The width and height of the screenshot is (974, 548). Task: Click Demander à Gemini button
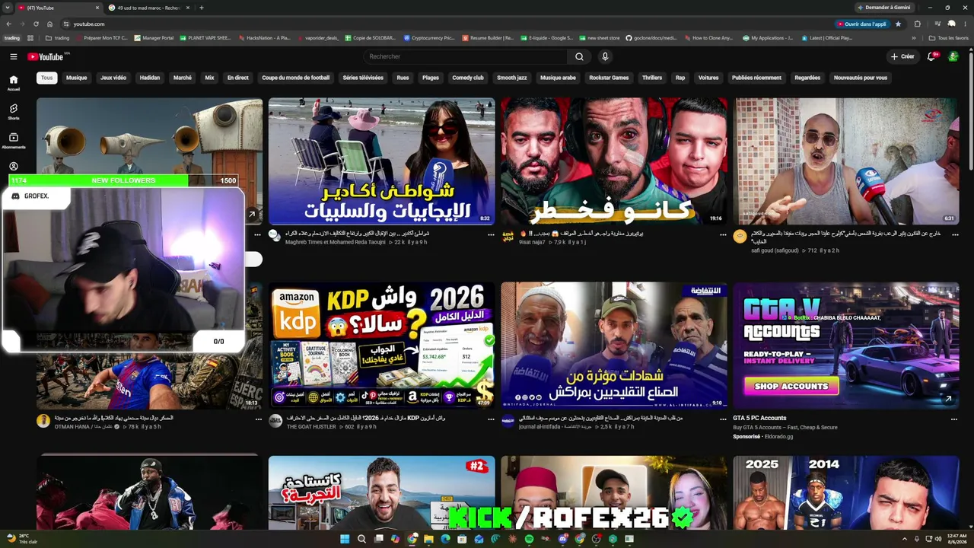point(883,8)
